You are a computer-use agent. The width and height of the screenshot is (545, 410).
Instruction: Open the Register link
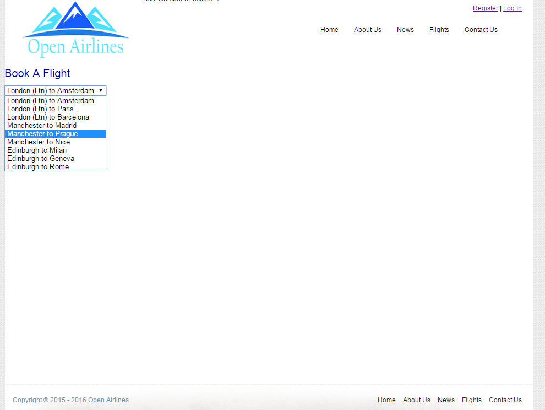pos(485,8)
